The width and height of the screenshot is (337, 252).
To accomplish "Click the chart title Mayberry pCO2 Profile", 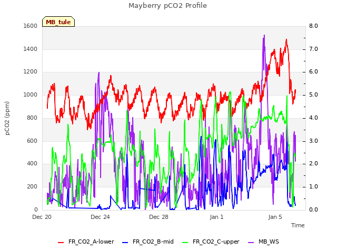I will click(167, 6).
